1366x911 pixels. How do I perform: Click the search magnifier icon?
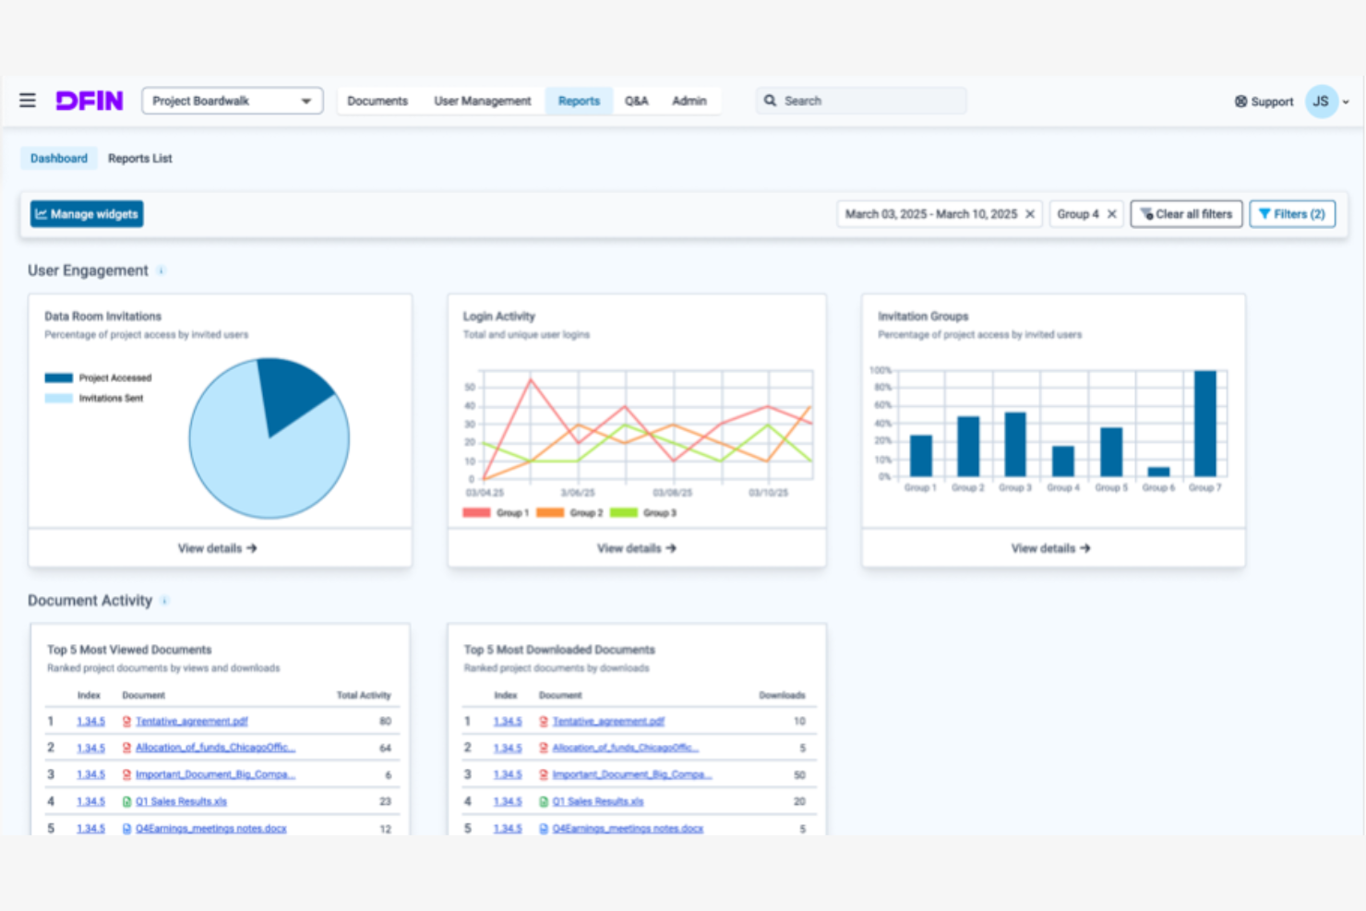771,100
